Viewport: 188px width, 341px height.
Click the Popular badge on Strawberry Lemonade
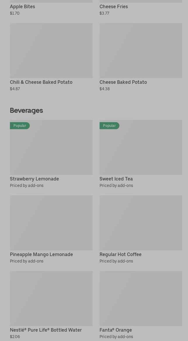click(20, 125)
